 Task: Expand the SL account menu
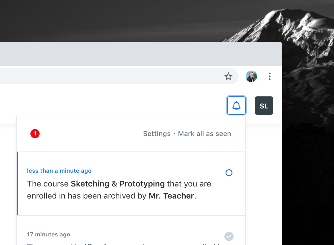click(264, 106)
